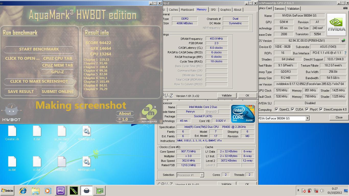Screen dimensions: 349x196
Task: Click the SCORE 94422 result text
Action: pyautogui.click(x=98, y=43)
